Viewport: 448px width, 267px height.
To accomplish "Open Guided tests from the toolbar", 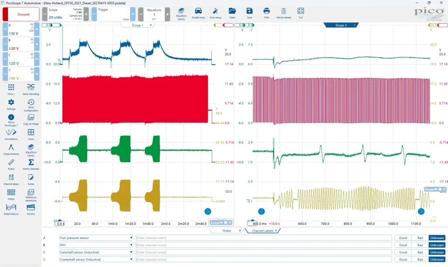I will pyautogui.click(x=198, y=13).
